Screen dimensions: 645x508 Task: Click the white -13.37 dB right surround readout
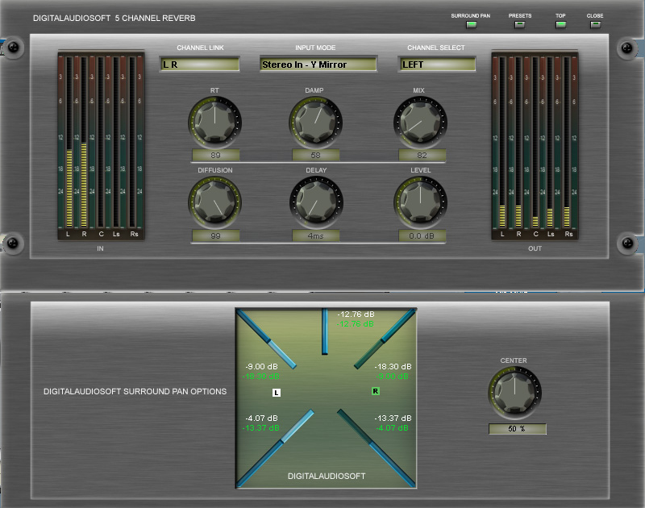click(x=393, y=418)
